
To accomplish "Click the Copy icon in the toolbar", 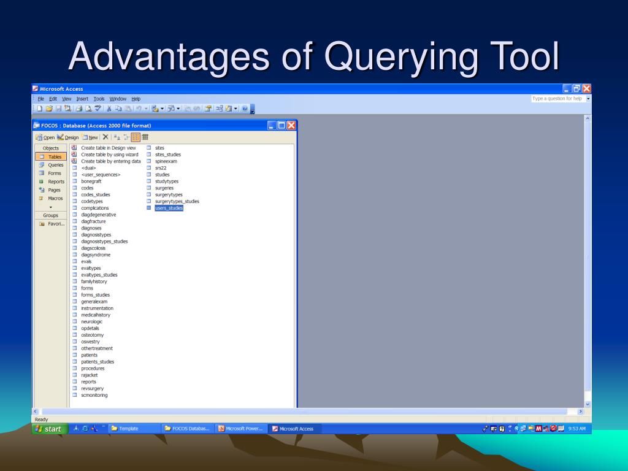I will pos(118,109).
